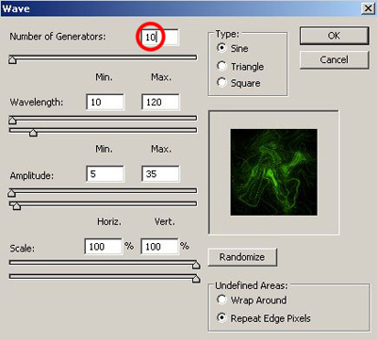
Task: Click the Wavelength Max slider handle
Action: tap(33, 133)
